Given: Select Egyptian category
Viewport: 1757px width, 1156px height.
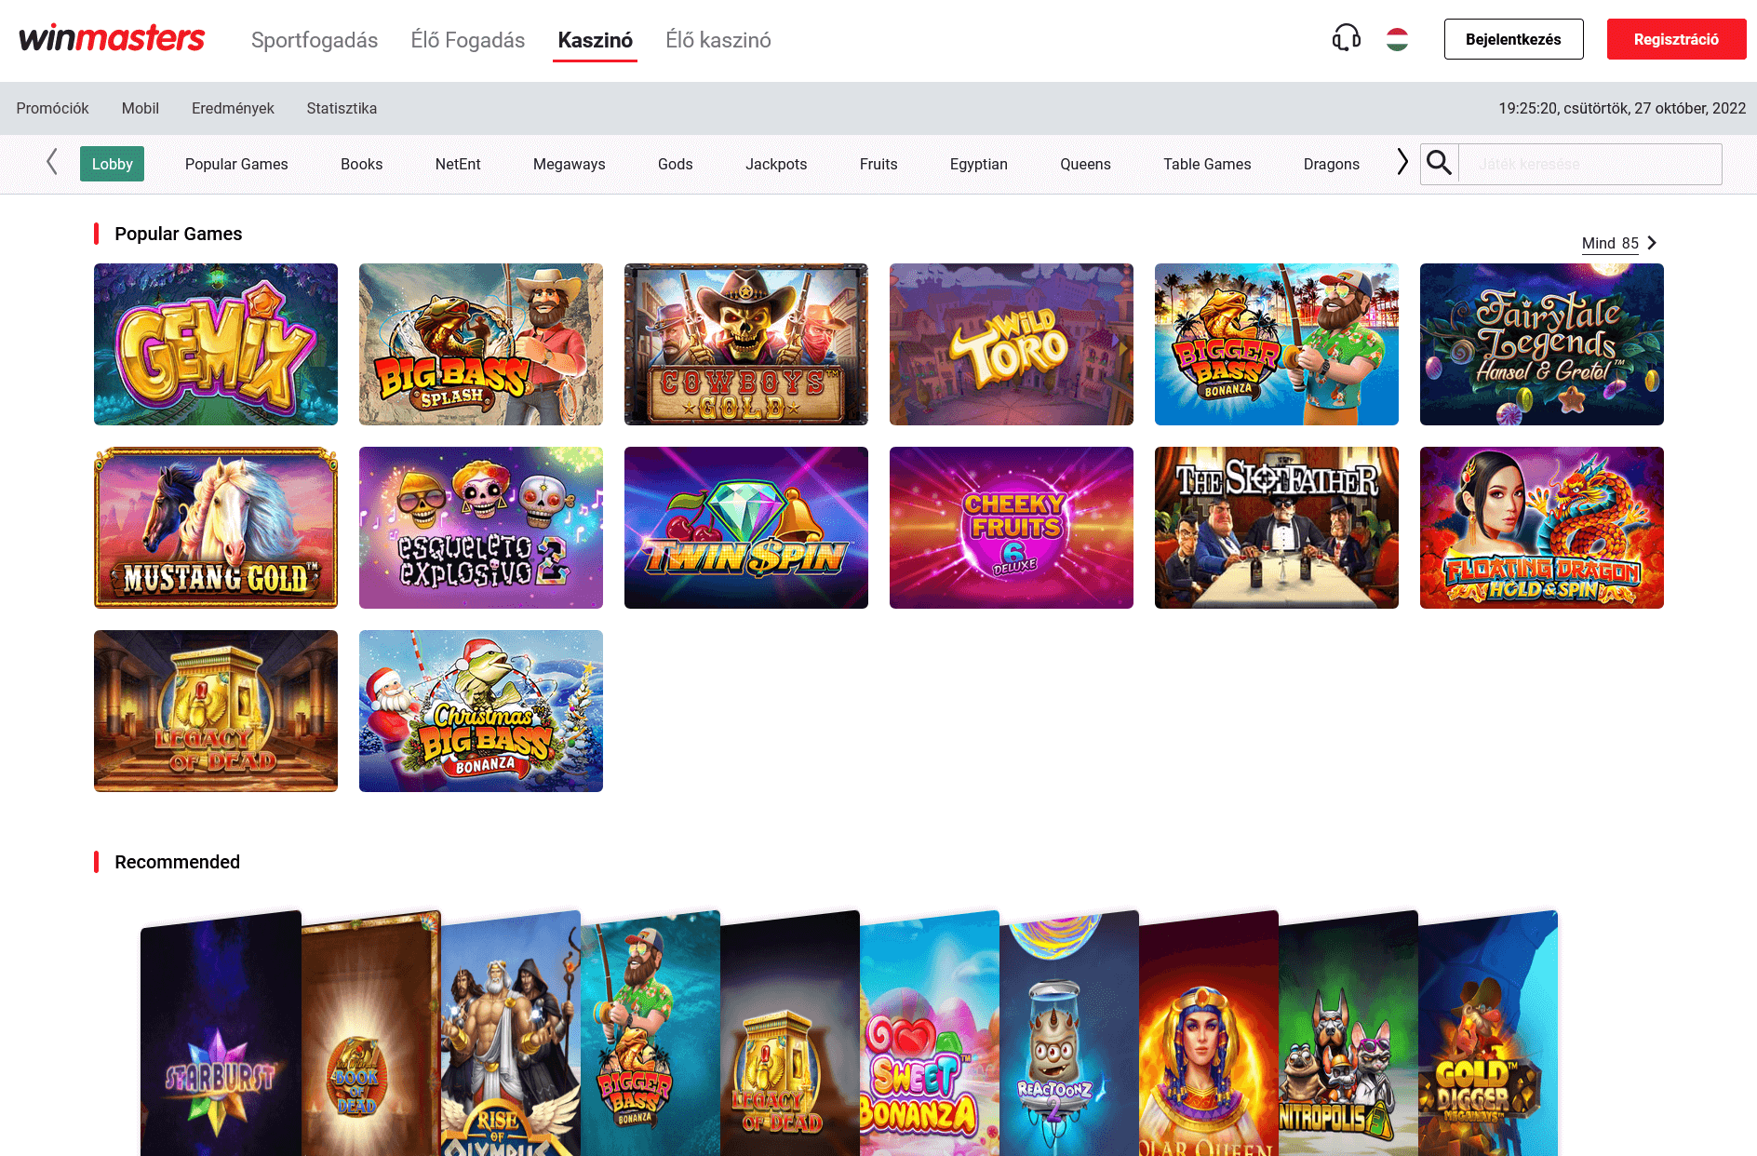Looking at the screenshot, I should 979,164.
